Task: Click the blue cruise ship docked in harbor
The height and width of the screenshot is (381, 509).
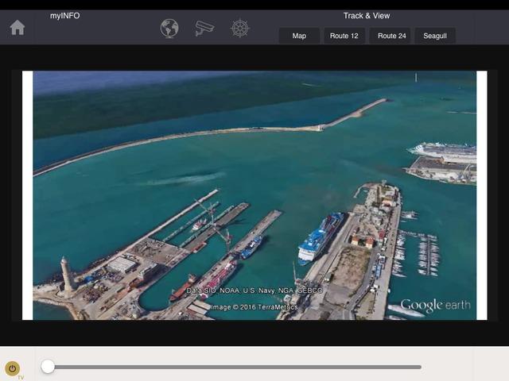Action: click(x=320, y=237)
